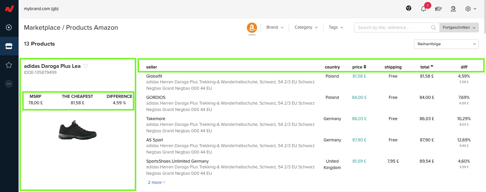Expand the Category filter dropdown

coord(306,27)
